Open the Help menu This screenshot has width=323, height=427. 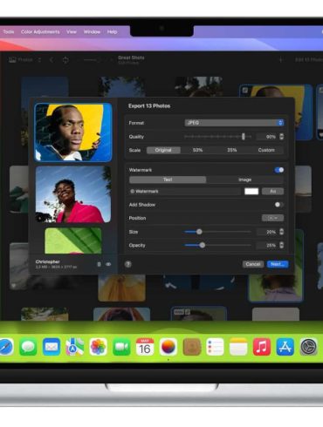112,31
